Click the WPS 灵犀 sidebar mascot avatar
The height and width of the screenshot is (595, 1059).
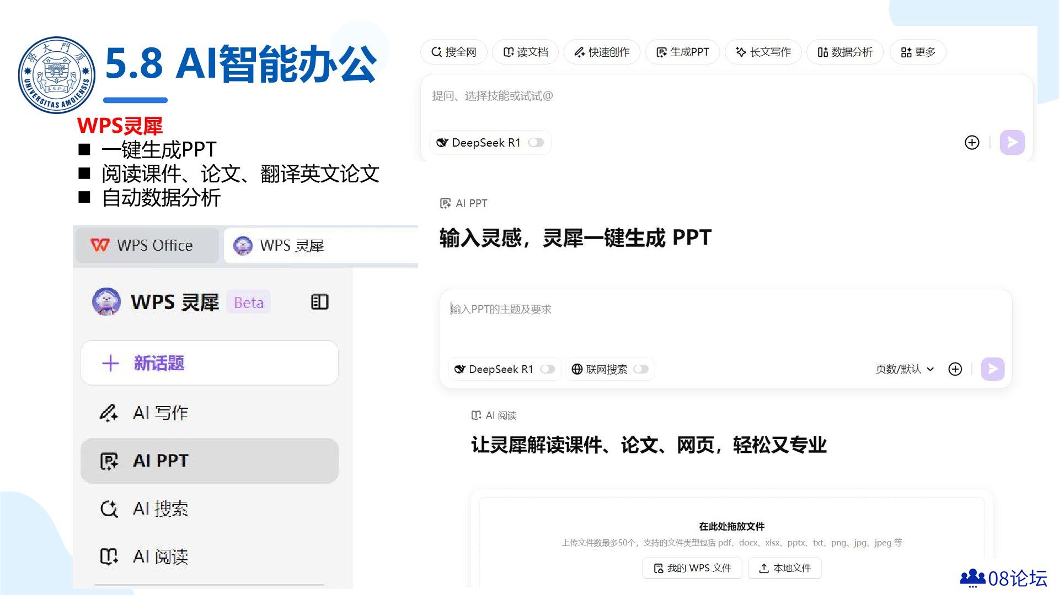click(106, 302)
